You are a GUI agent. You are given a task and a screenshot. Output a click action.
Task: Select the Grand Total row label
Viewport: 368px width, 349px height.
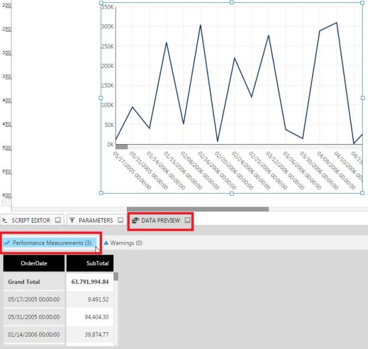click(x=24, y=282)
